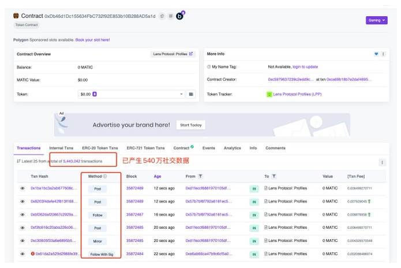Click the contract document icon in Mirror row
This screenshot has width=401, height=268.
tap(266, 241)
